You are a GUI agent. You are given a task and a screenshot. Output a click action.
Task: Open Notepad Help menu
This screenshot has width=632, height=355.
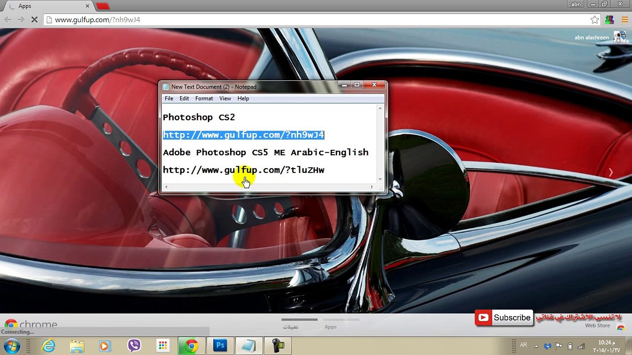(243, 99)
